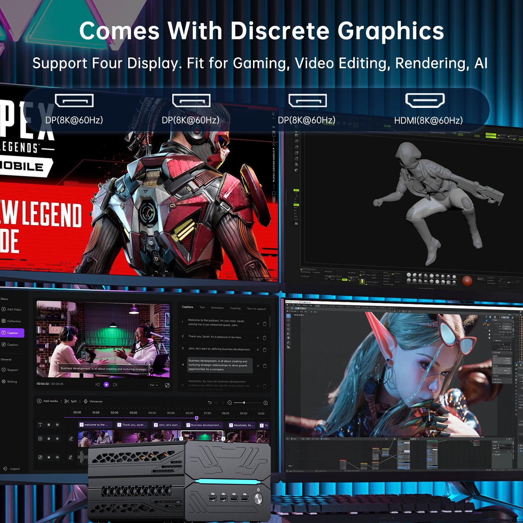Switch to the Text tab
523x523 pixels.
[x=202, y=307]
